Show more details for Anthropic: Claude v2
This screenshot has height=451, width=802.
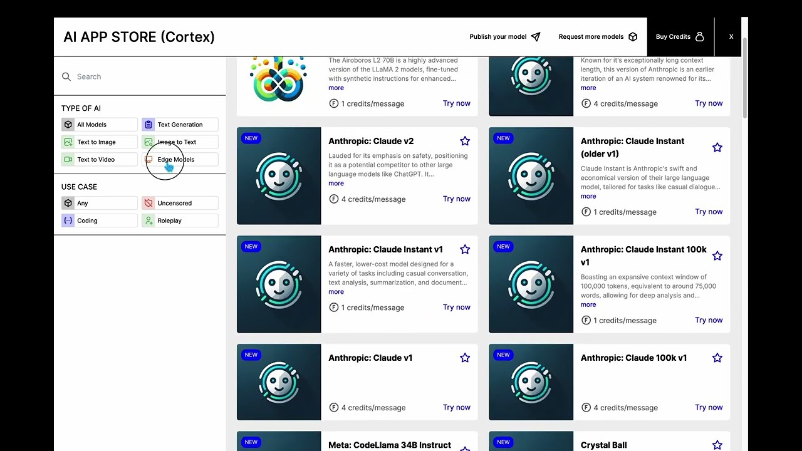pyautogui.click(x=336, y=183)
